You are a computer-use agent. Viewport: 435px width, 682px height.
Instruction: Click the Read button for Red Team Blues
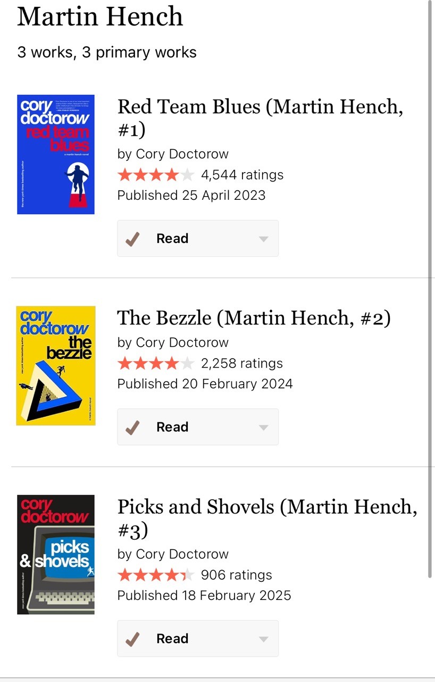[198, 239]
